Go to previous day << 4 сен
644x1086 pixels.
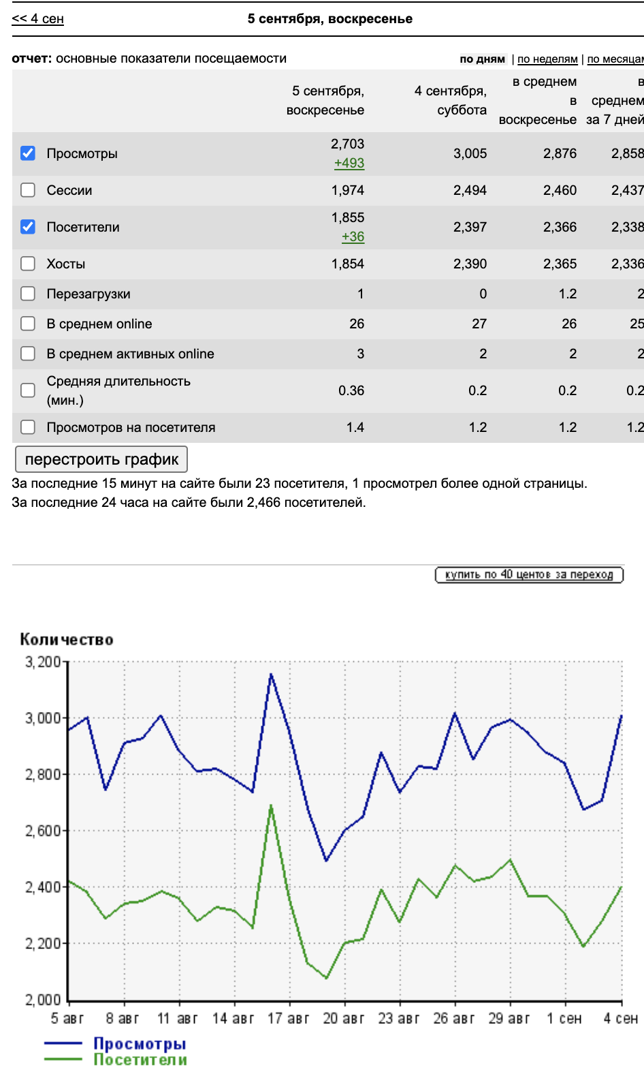[x=38, y=18]
